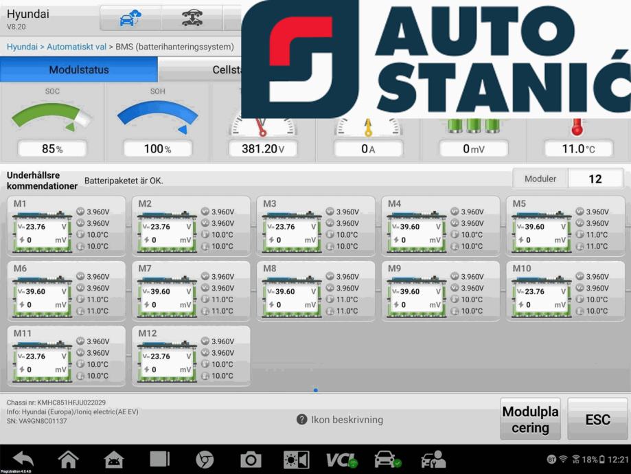Viewport: 631px width, 474px height.
Task: Select the M8 module battery image
Action: click(x=291, y=296)
